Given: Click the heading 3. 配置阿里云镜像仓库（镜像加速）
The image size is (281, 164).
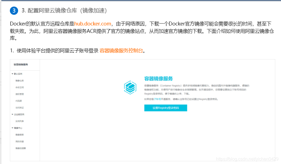Looking at the screenshot, I should point(64,11).
